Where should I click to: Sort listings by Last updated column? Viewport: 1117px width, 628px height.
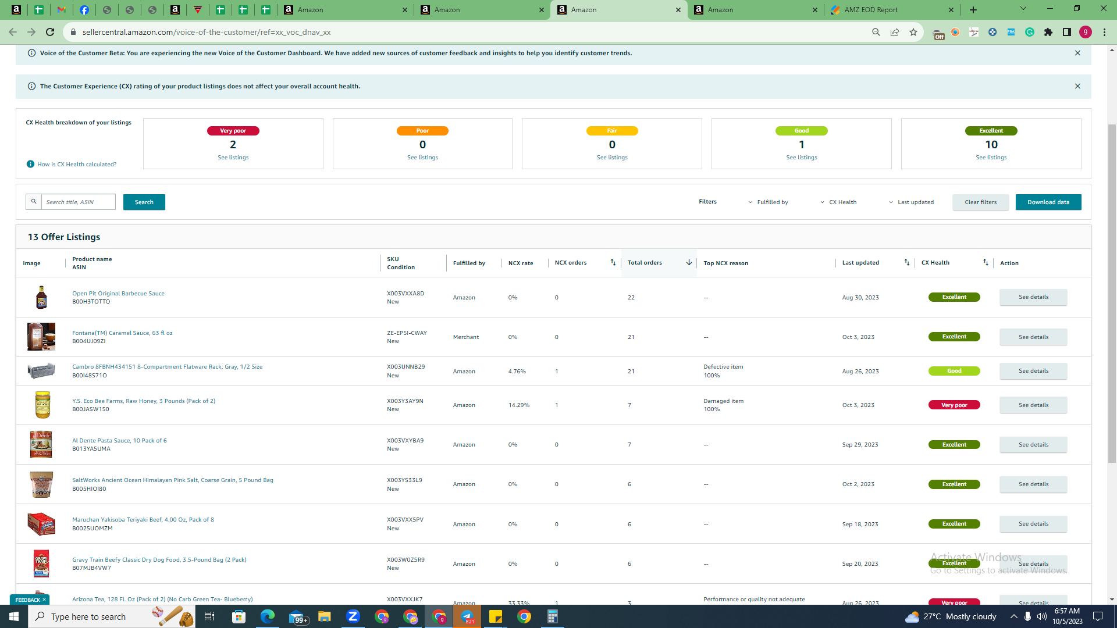coord(906,263)
